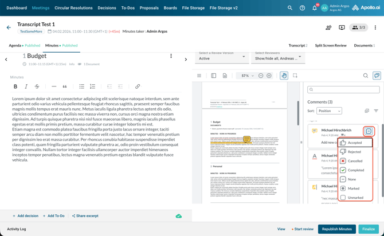
Task: Open the comments Sort Position dropdown
Action: point(328,111)
